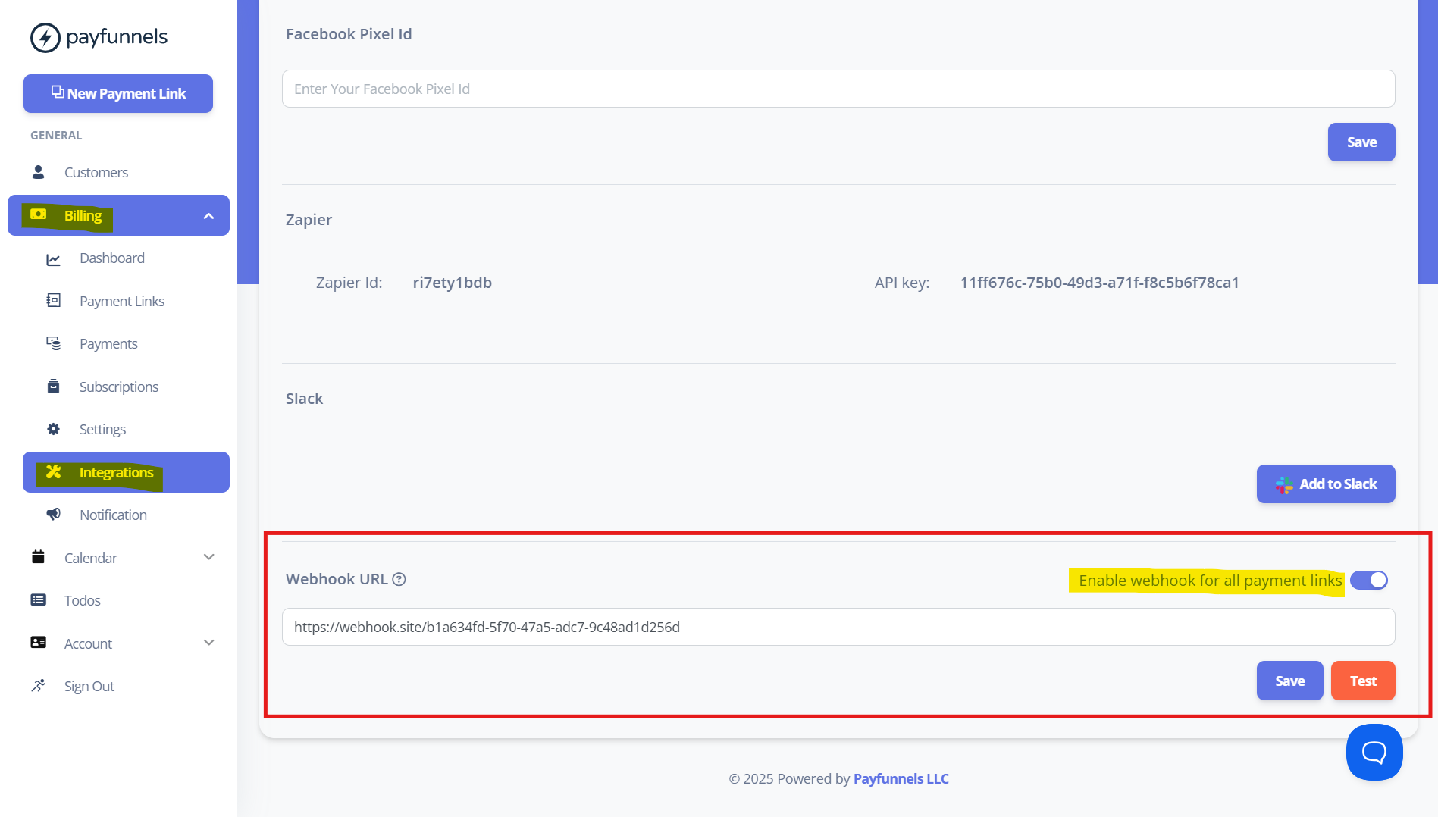This screenshot has height=817, width=1438.
Task: Open the chat support bubble
Action: pyautogui.click(x=1374, y=752)
